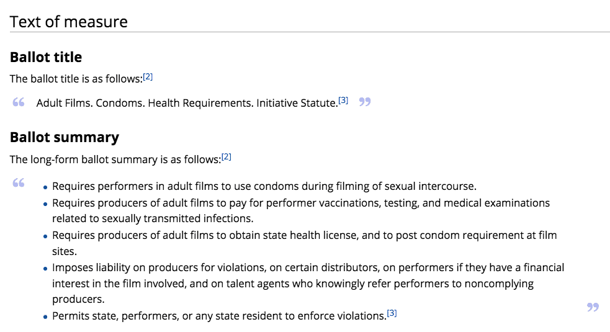
Task: Click the sentence 'The long-form ballot summary is as follows:'
Action: pyautogui.click(x=115, y=159)
